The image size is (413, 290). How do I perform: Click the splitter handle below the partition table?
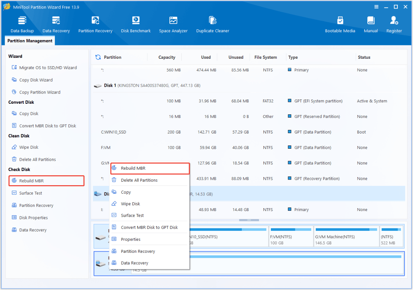tap(249, 220)
